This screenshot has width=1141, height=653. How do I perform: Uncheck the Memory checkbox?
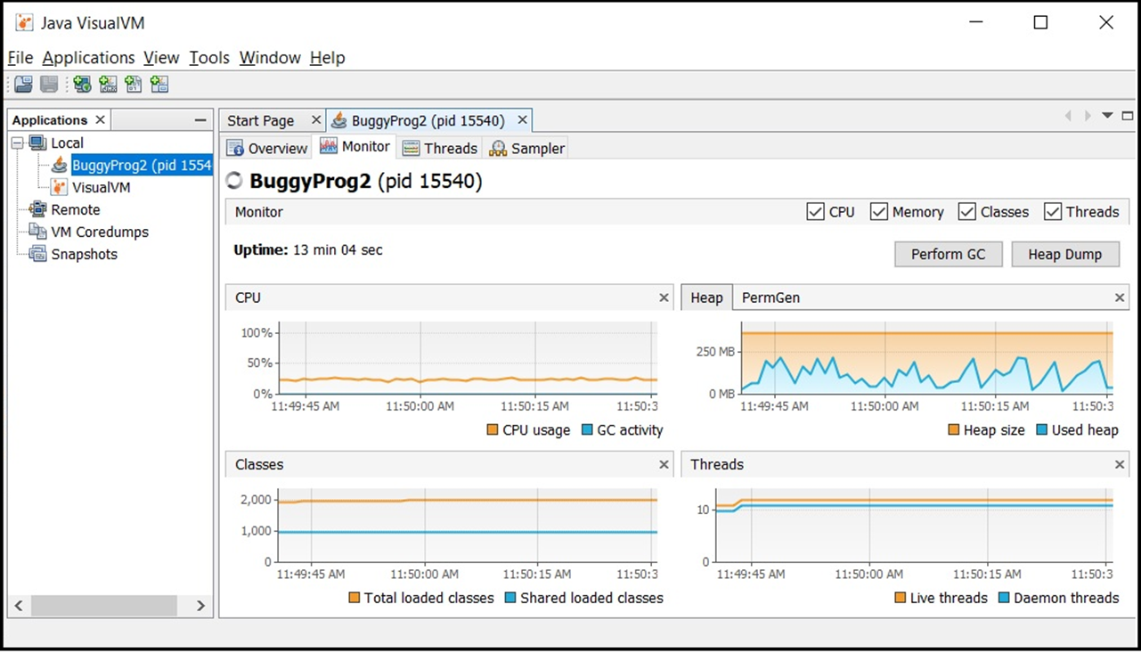click(x=879, y=211)
